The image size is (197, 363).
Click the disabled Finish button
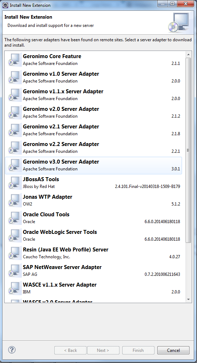(x=138, y=350)
